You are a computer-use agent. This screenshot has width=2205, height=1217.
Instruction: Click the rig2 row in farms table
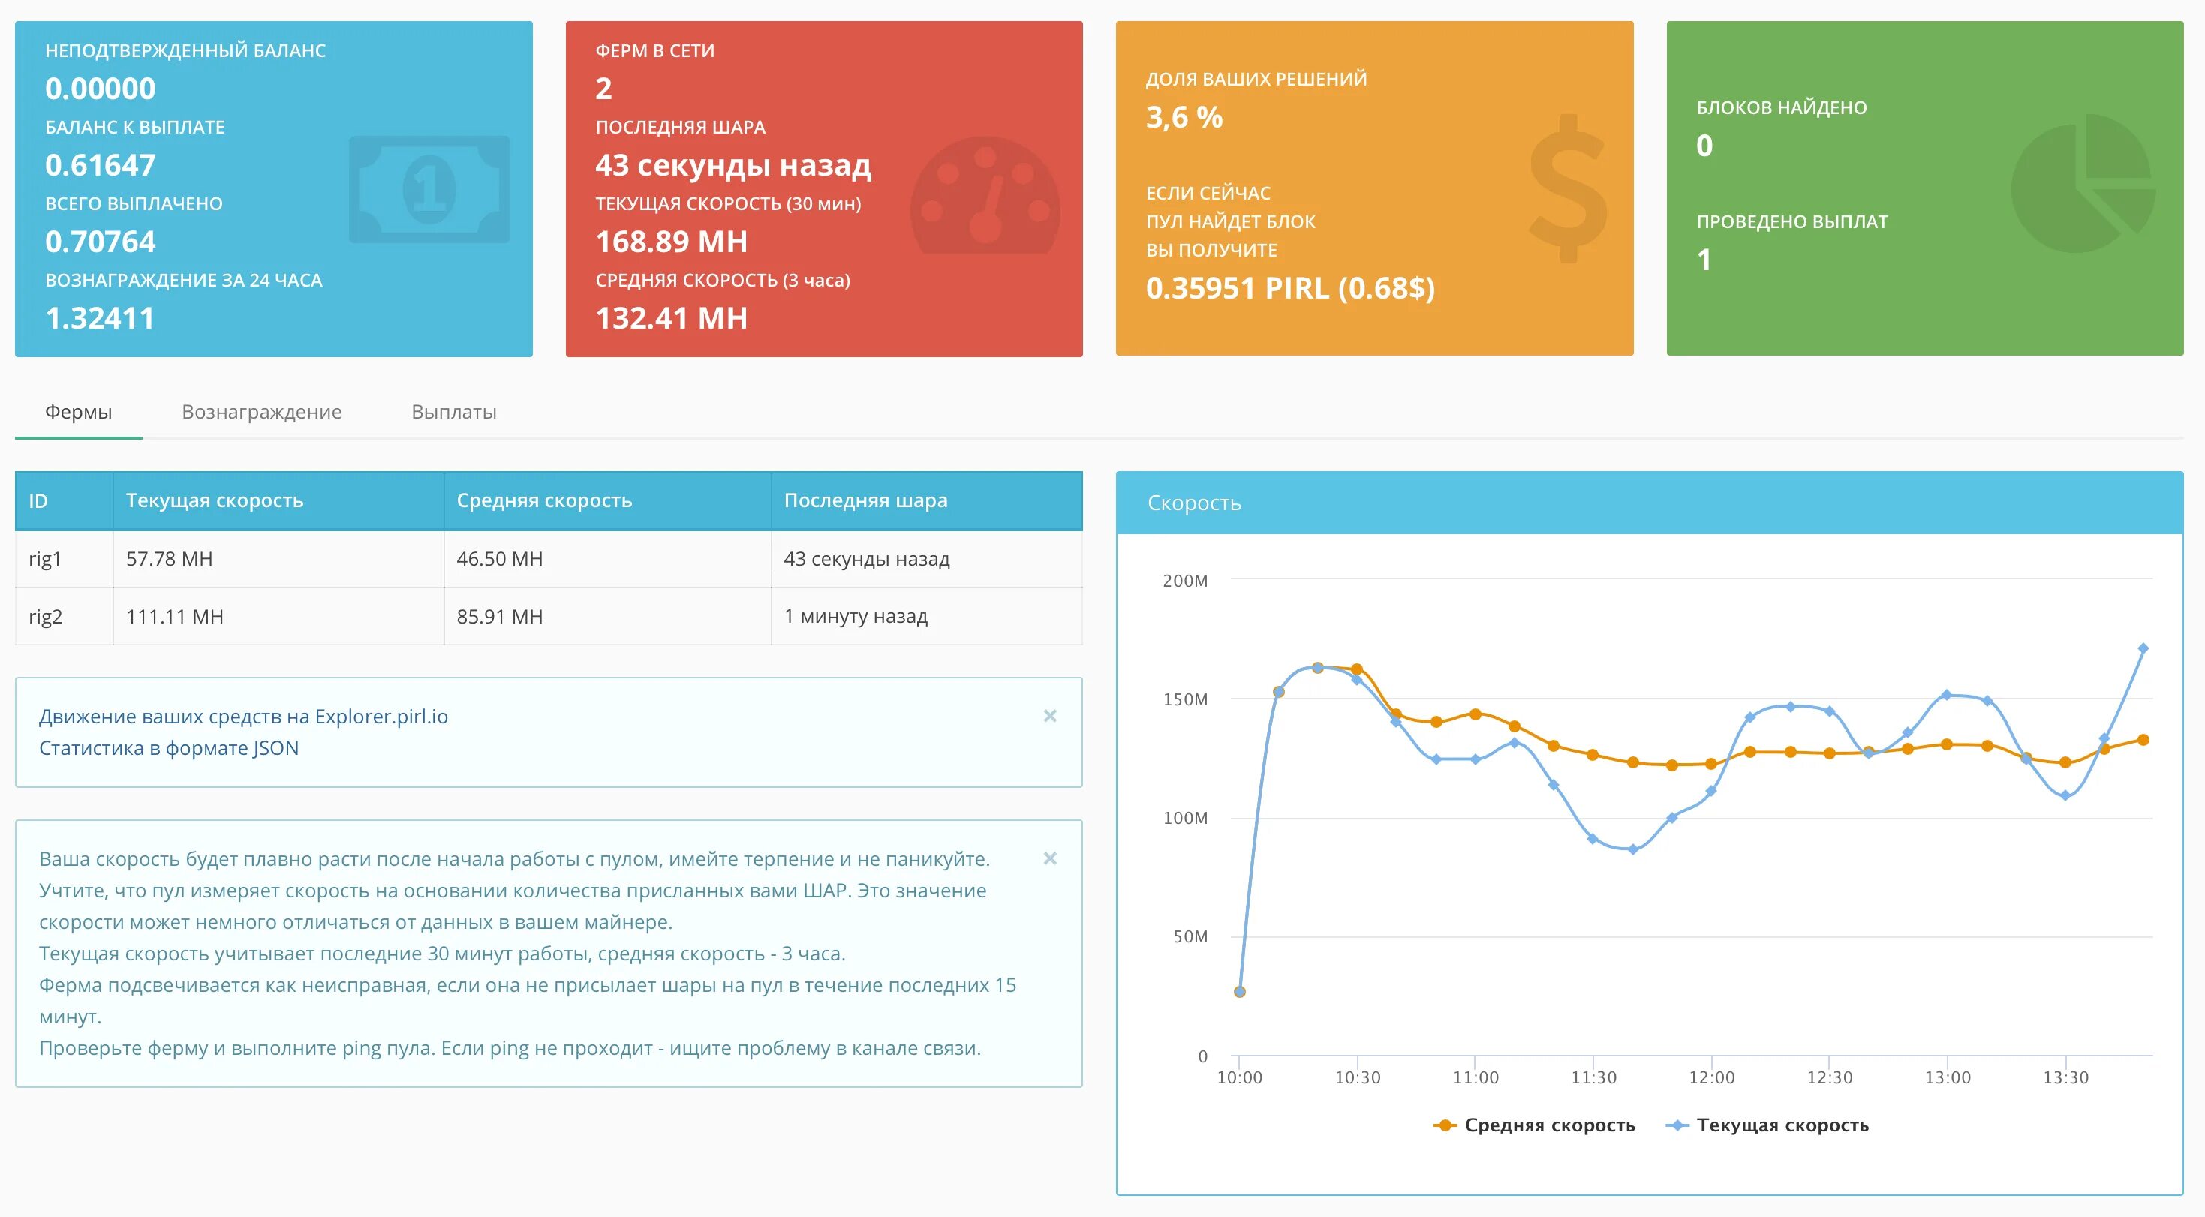(44, 616)
